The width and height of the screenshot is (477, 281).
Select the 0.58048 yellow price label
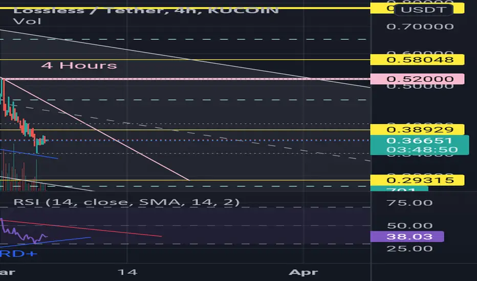[418, 60]
